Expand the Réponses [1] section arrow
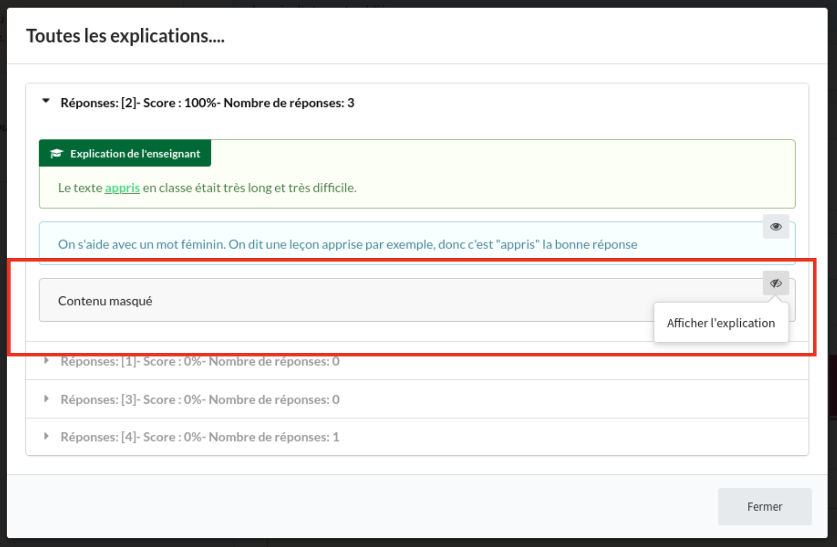The width and height of the screenshot is (837, 547). coord(46,361)
